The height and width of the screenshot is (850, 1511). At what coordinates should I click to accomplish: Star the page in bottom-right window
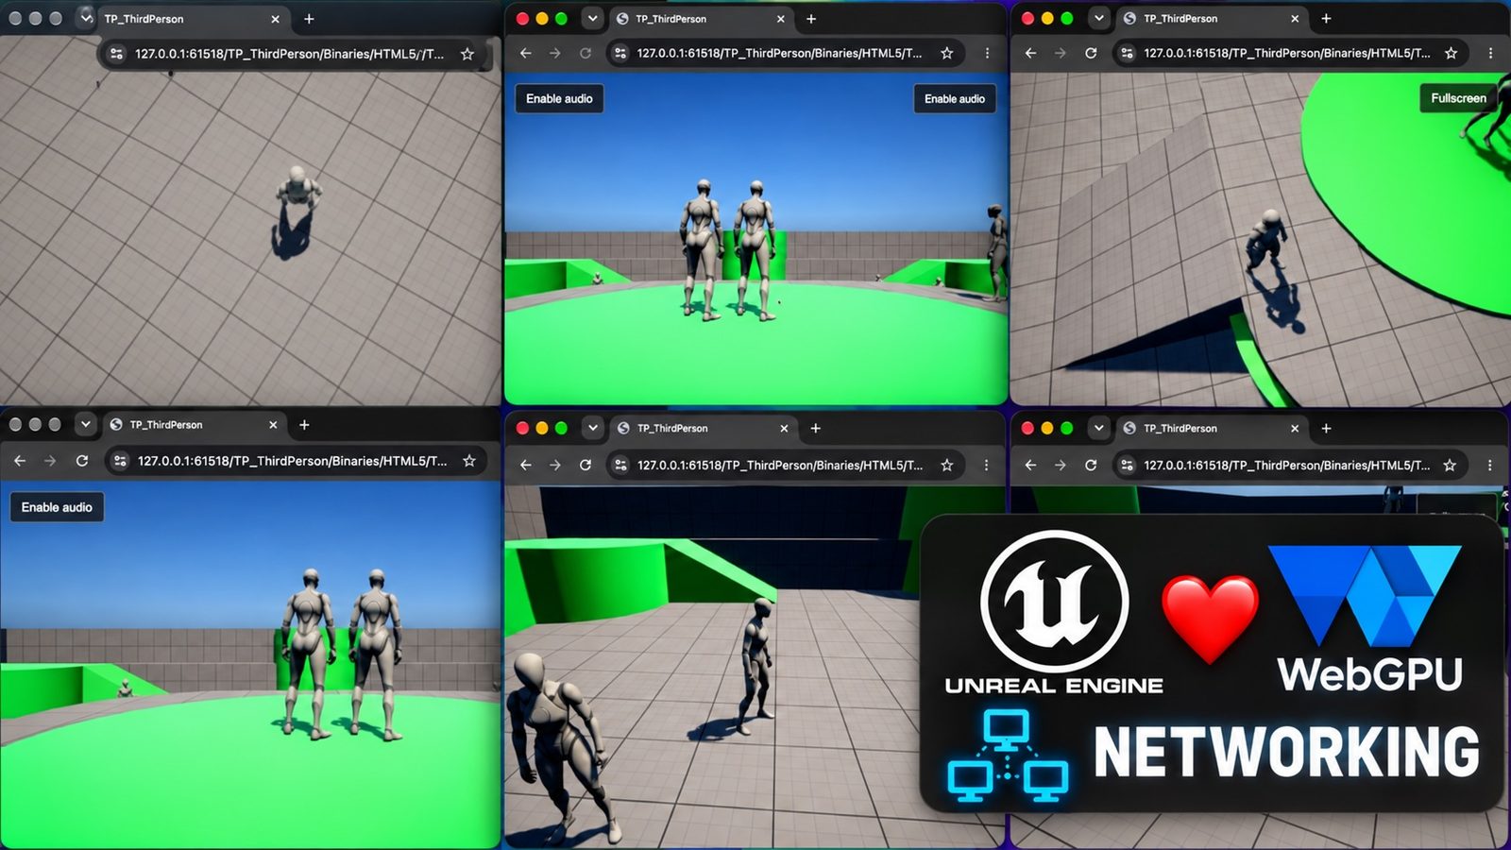[1450, 465]
